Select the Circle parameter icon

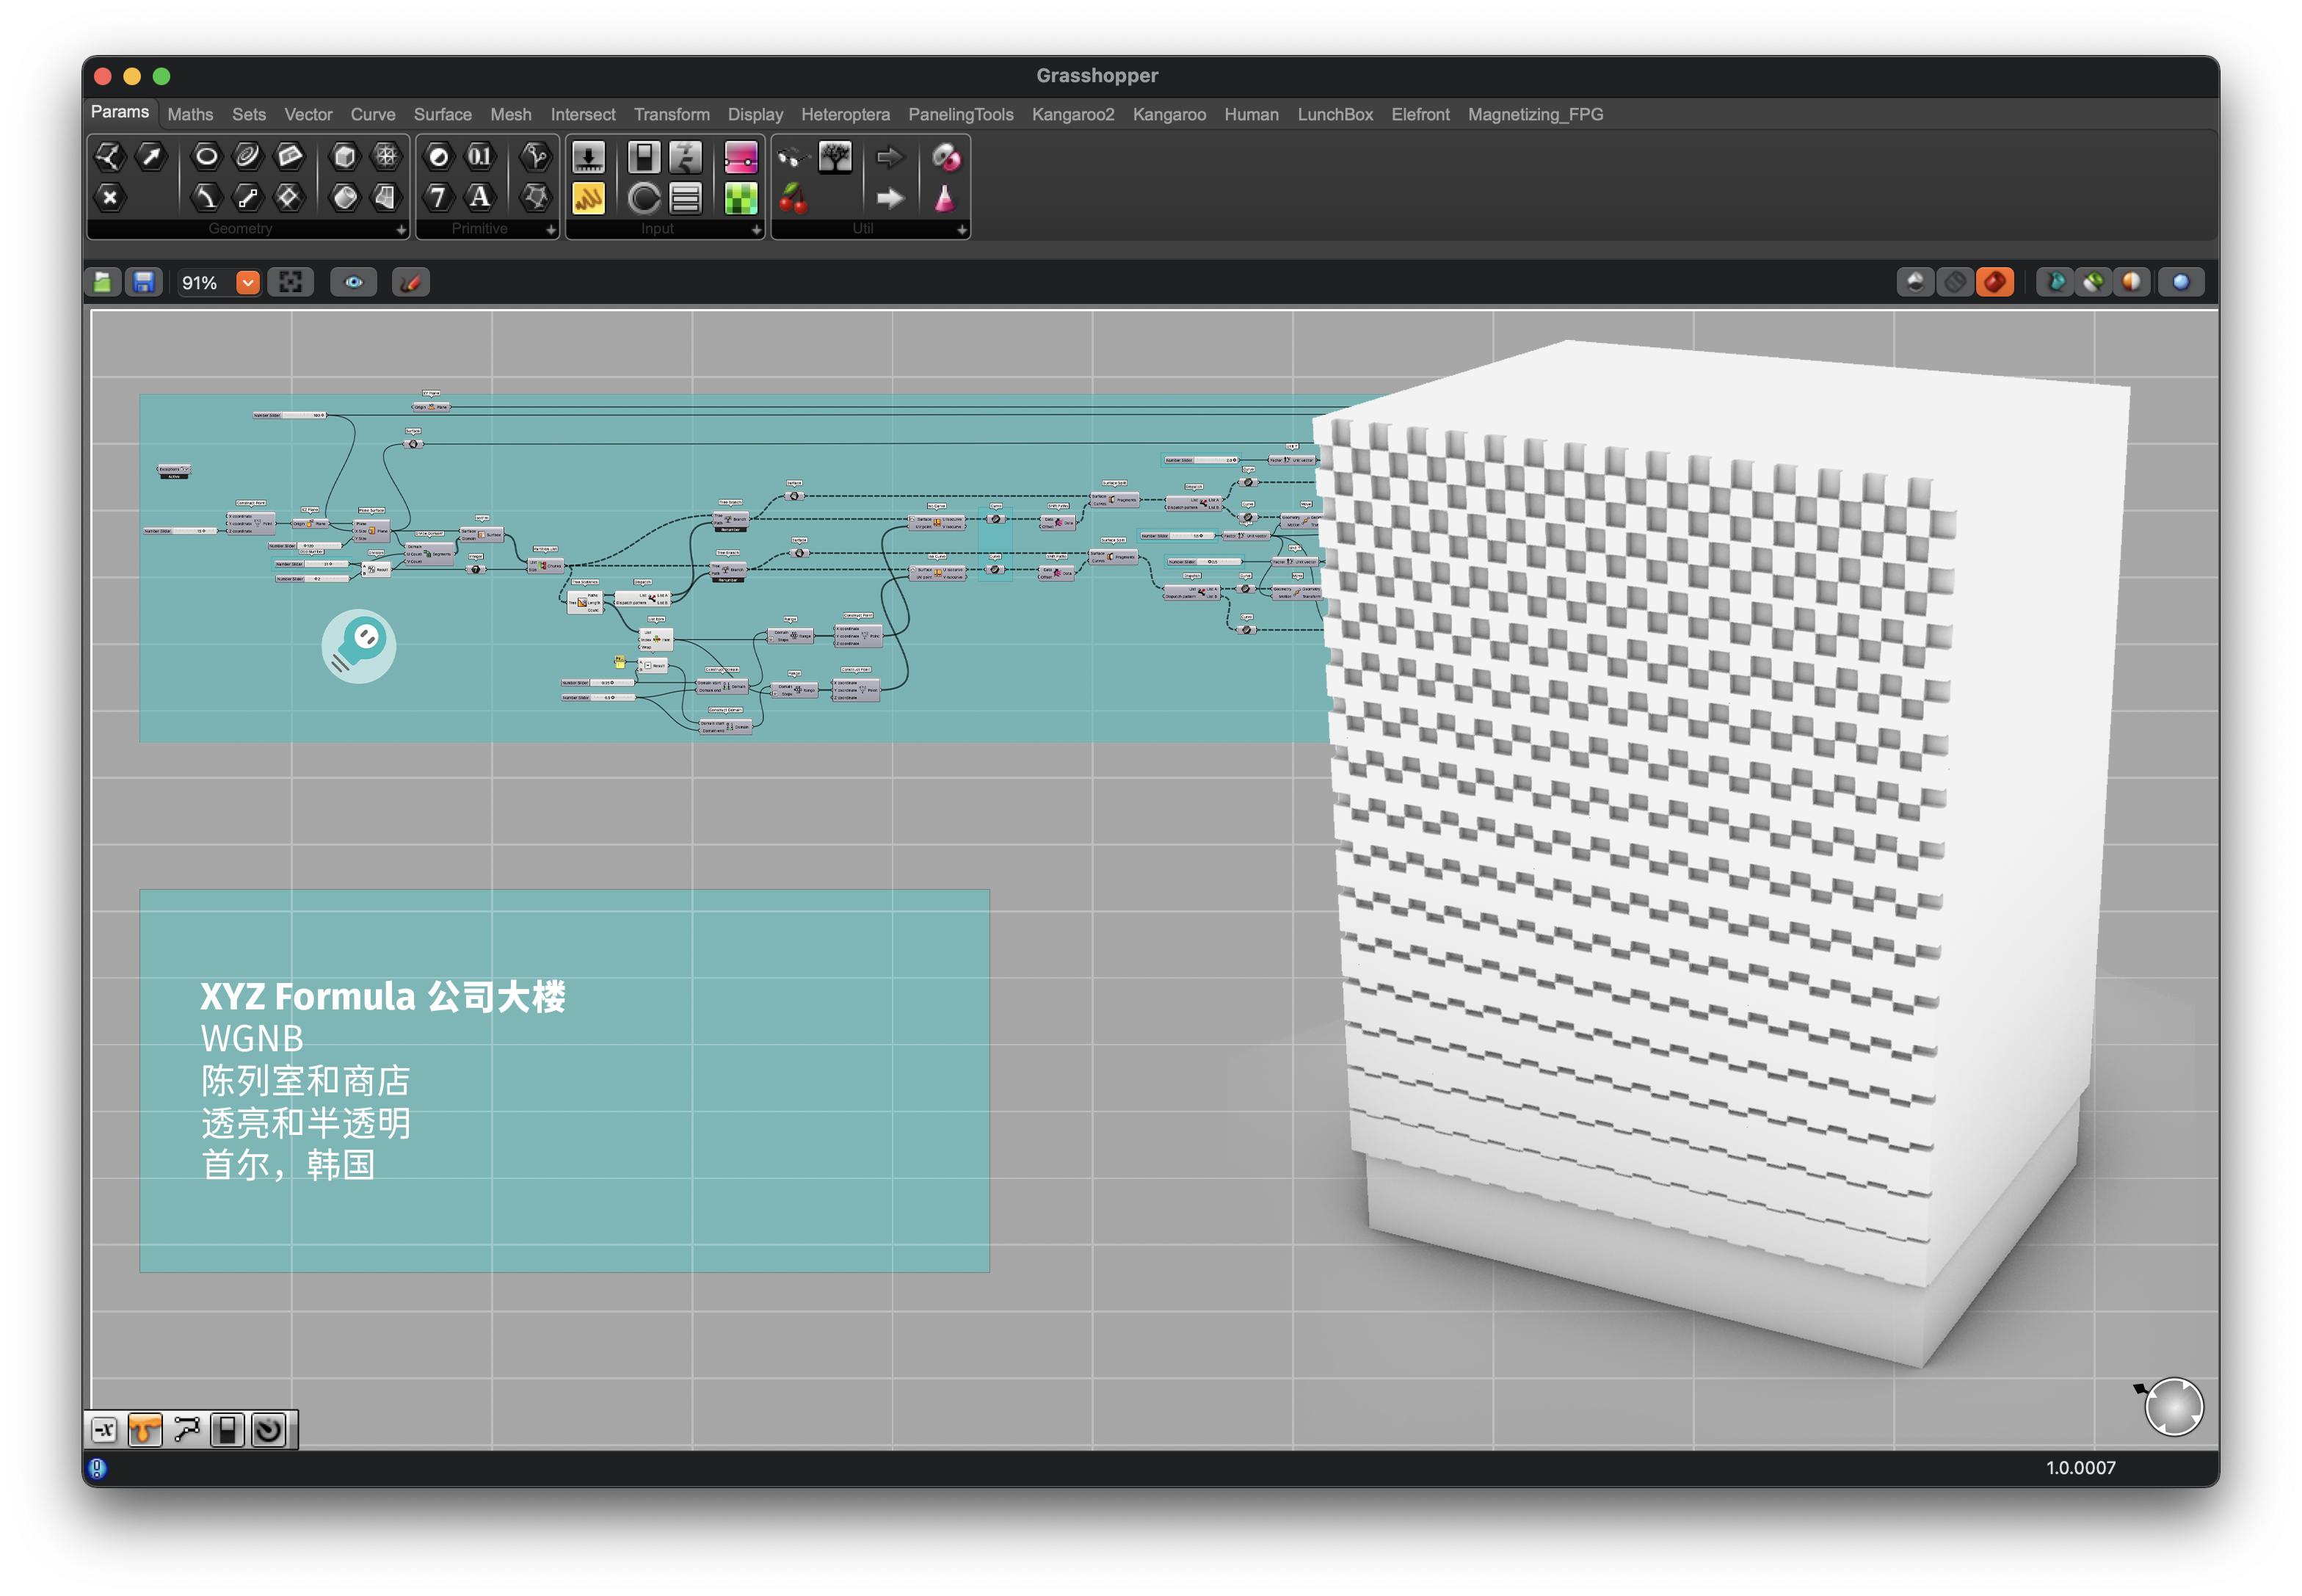click(206, 156)
